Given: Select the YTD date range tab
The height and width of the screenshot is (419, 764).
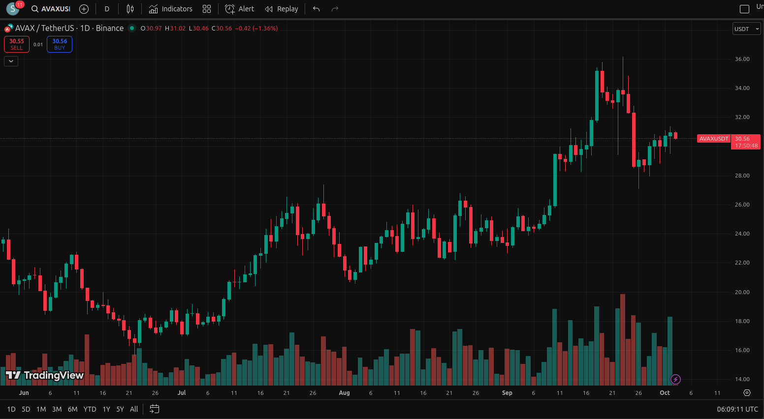Looking at the screenshot, I should [90, 409].
